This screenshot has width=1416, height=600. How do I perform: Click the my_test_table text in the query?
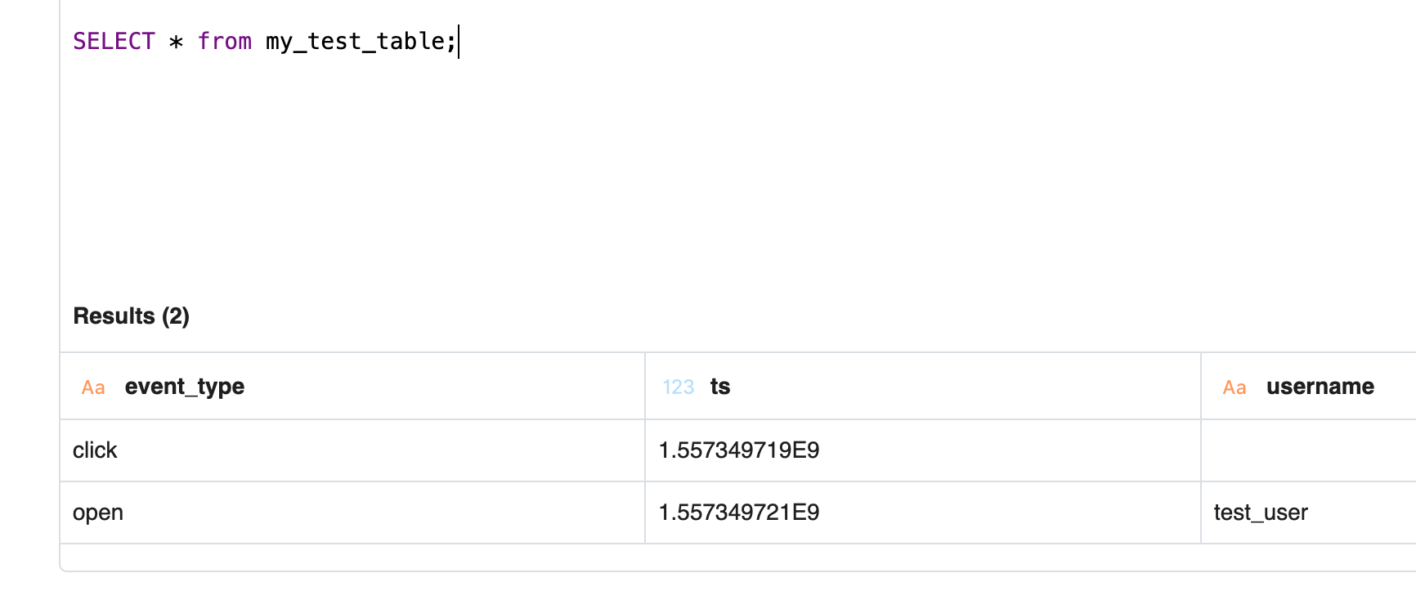click(x=356, y=42)
